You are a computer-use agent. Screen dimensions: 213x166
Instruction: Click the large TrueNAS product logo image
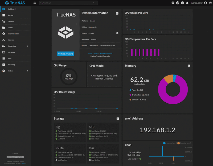65,32
